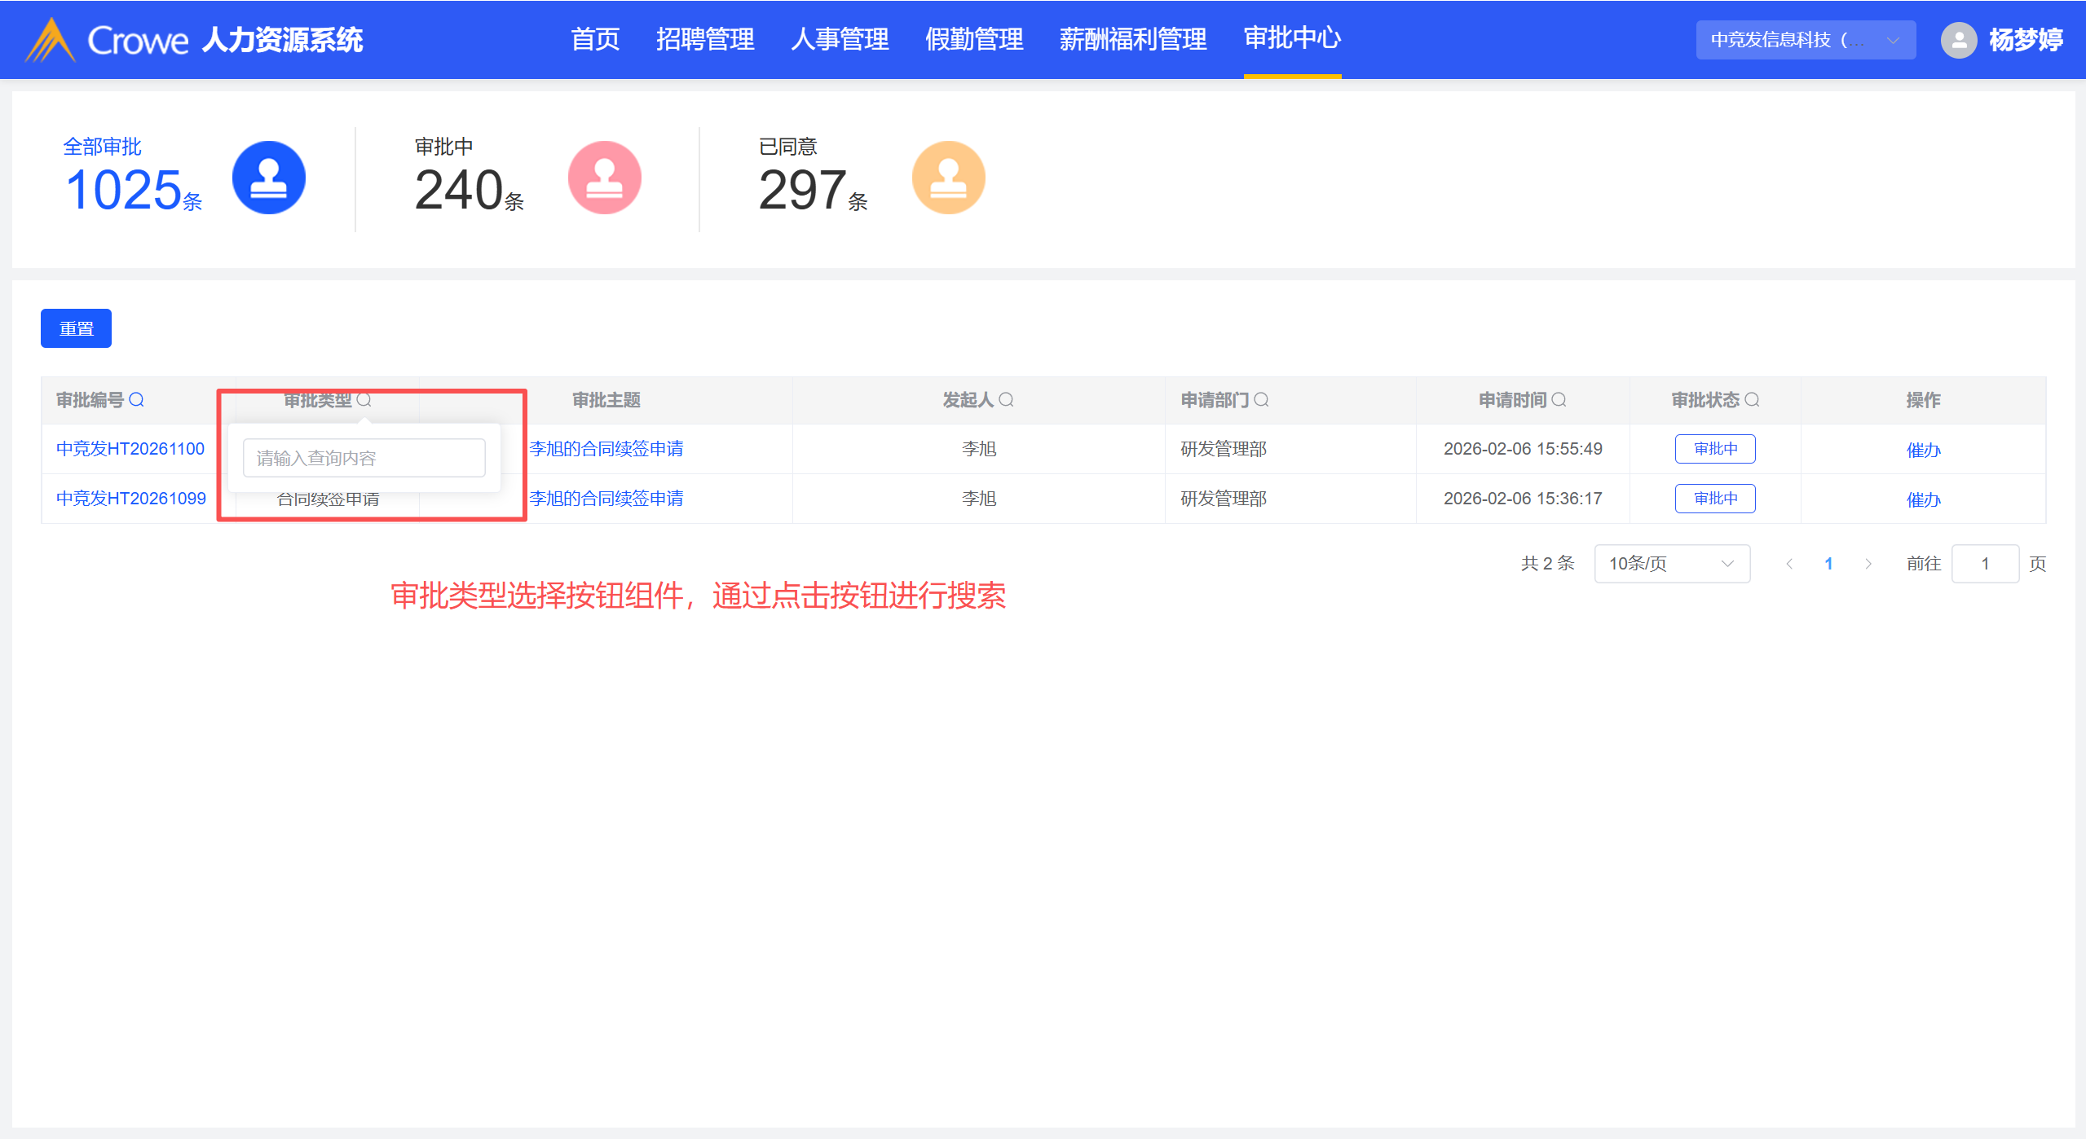2086x1139 pixels.
Task: Click the 前往 page number input box
Action: [x=1984, y=564]
